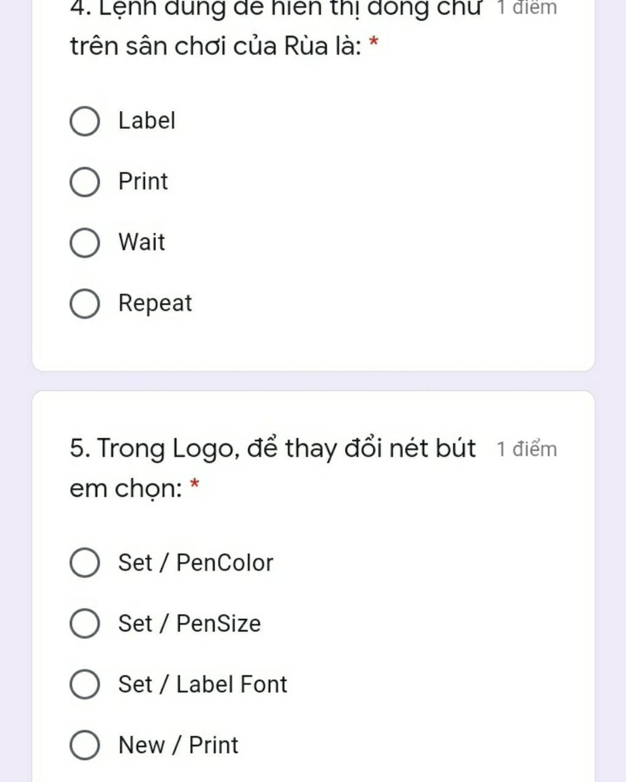Click question 5 title about nét bút
The width and height of the screenshot is (626, 782).
point(273,468)
